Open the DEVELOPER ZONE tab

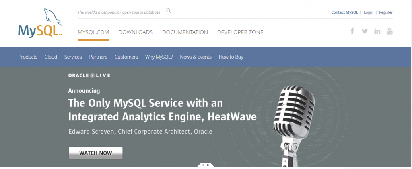240,32
